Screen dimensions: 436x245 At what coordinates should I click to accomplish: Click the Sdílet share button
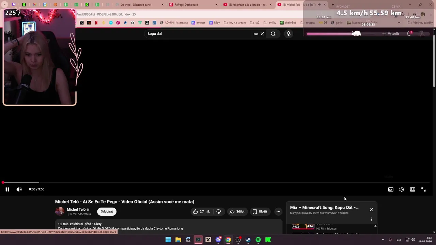237,212
